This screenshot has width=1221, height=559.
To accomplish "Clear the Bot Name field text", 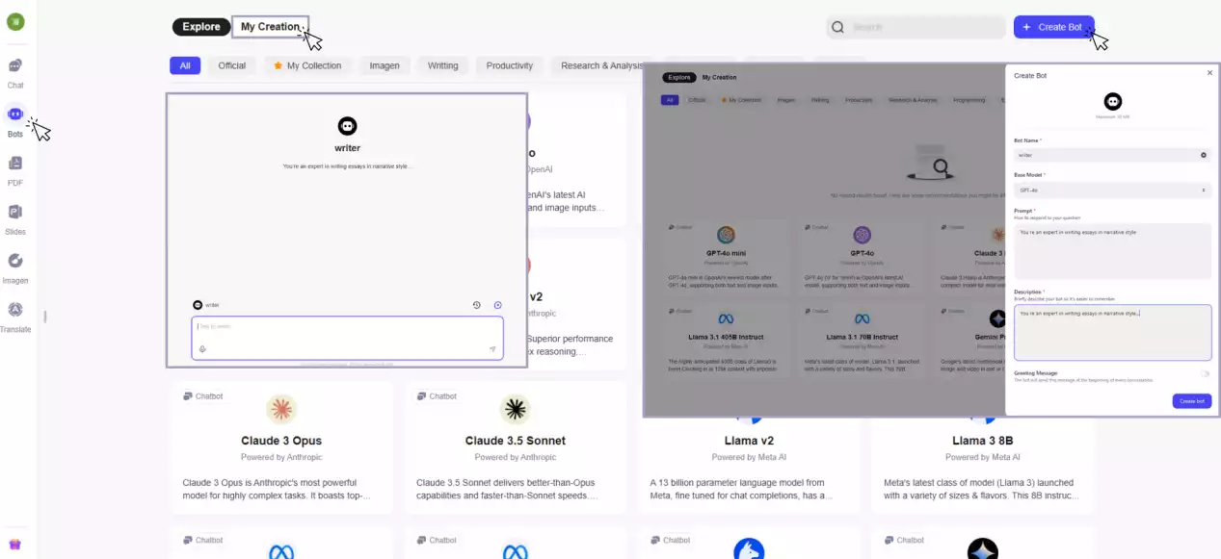I will coord(1204,154).
